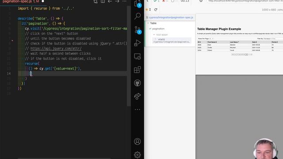Open the Cypress selector playground crosshair icon
Screen dimensions: 283x159
201,1
